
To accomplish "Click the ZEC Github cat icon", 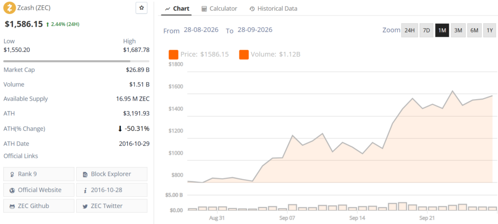I will [12, 206].
